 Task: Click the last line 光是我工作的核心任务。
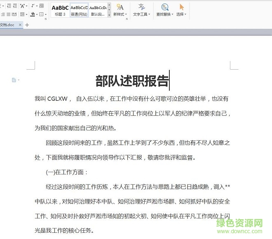(64, 230)
